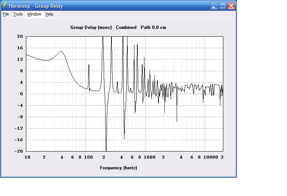Click the x-axis label 100
287x196 pixels.
pos(89,157)
